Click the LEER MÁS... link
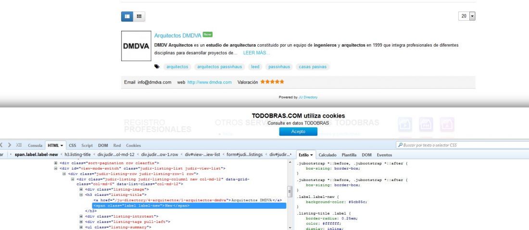The width and height of the screenshot is (529, 230). tap(256, 53)
